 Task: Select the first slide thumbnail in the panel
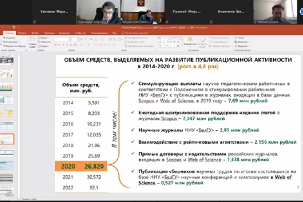pos(7,60)
